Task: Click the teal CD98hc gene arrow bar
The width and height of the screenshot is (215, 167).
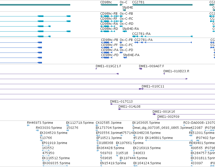Action: [109, 5]
